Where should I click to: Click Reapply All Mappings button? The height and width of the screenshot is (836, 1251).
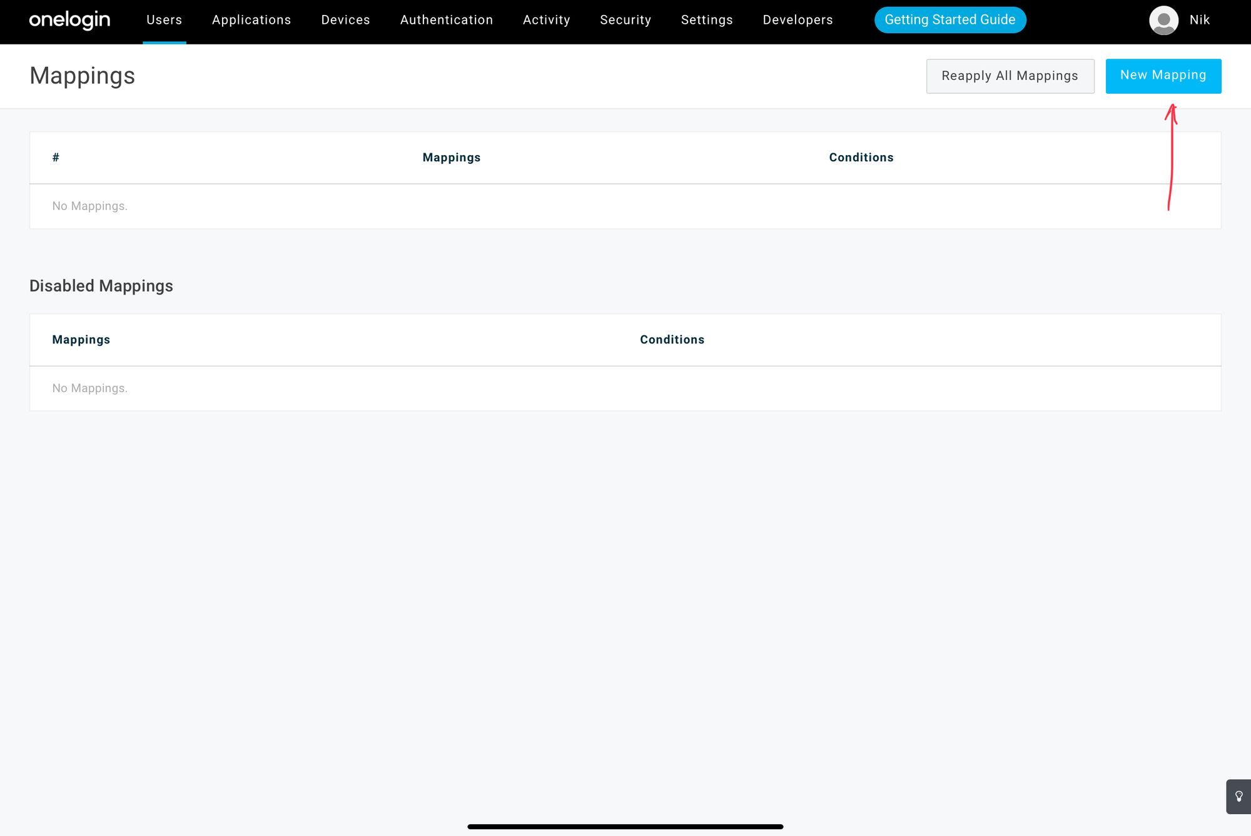tap(1010, 76)
